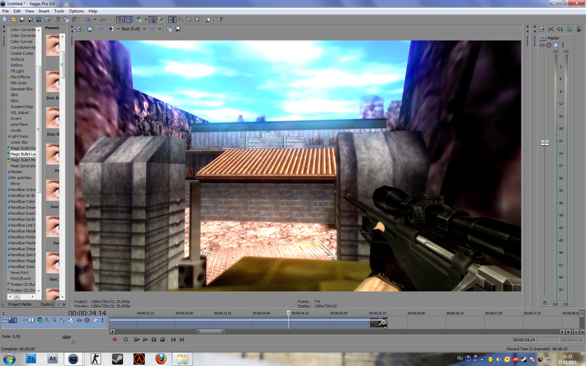
Task: Click the timeline clip at 00:00:25,15
Action: tap(378, 323)
